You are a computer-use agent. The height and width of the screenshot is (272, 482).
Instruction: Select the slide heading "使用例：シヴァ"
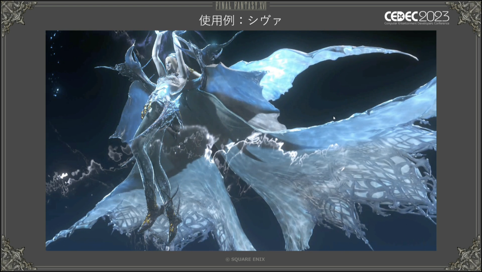point(240,20)
